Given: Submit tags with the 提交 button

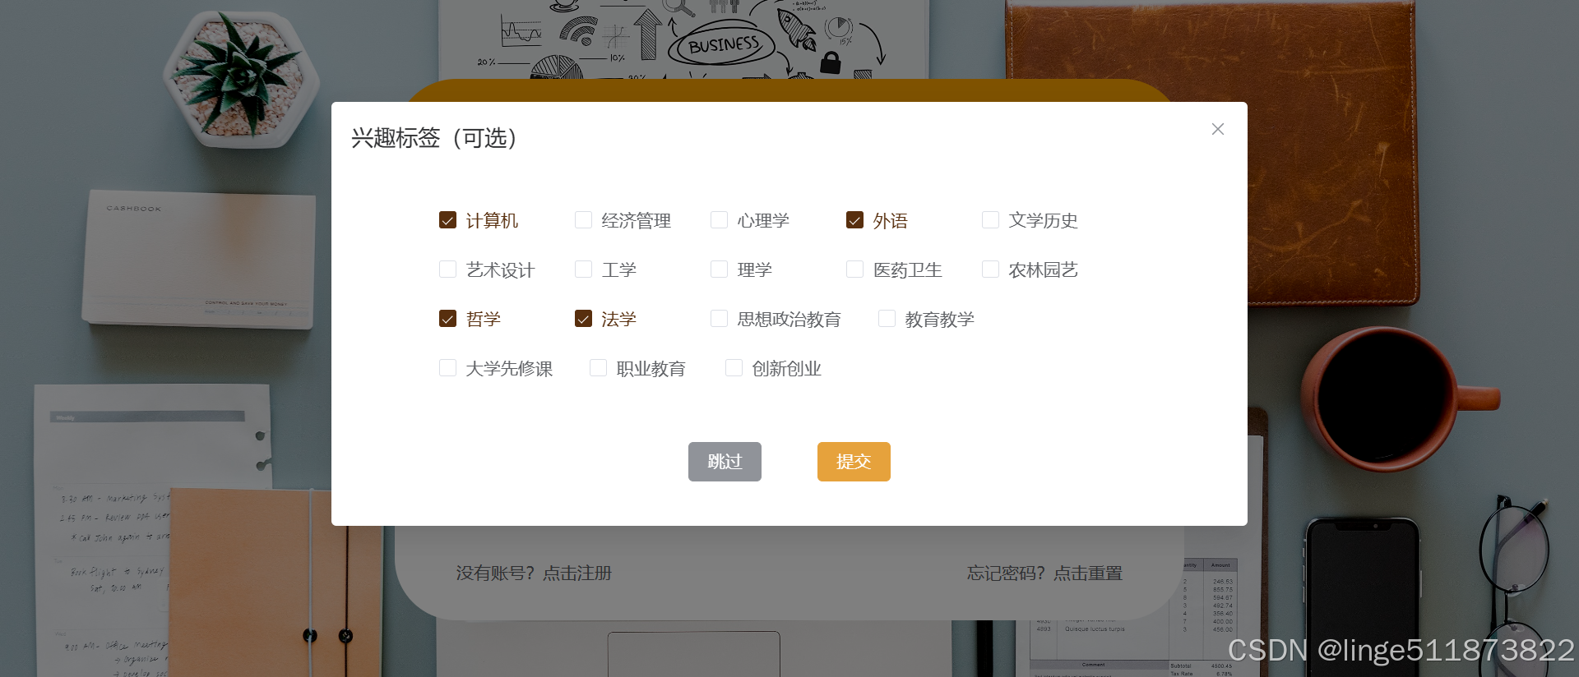Looking at the screenshot, I should (854, 462).
